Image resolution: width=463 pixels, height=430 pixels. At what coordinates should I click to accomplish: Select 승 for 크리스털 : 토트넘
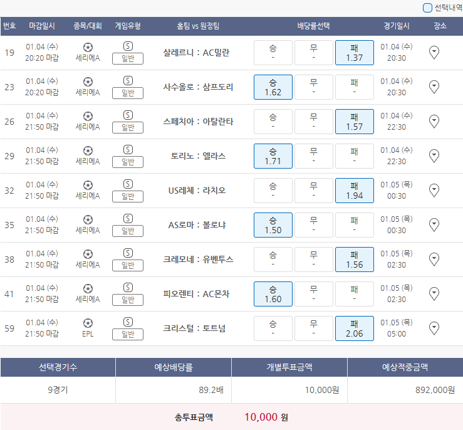pos(273,328)
